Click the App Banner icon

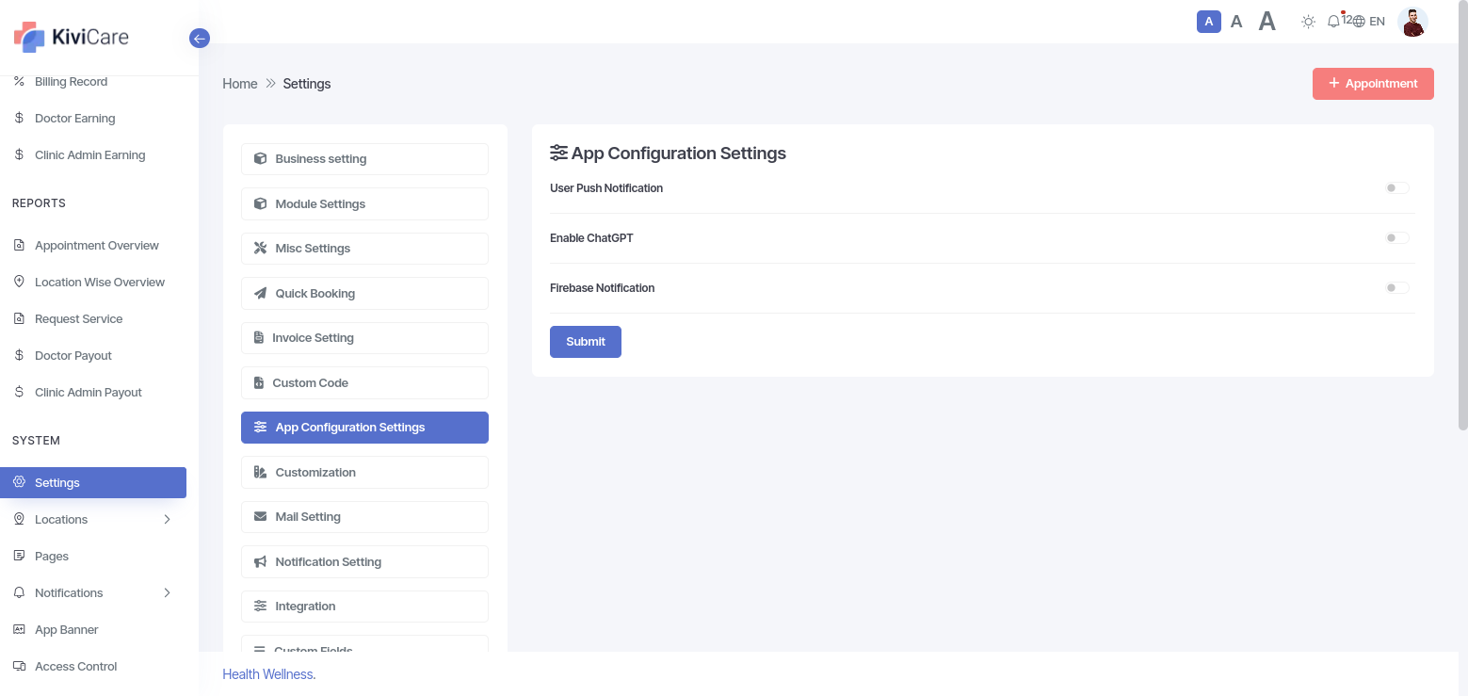coord(19,630)
